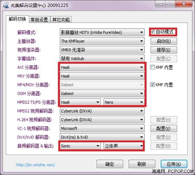Click the app icon in title bar
This screenshot has width=195, height=175.
(x=6, y=5)
